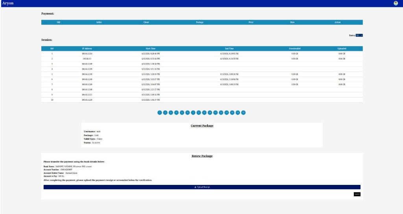Click end time 4/13/2026, 4:08:58 PM

229,74
